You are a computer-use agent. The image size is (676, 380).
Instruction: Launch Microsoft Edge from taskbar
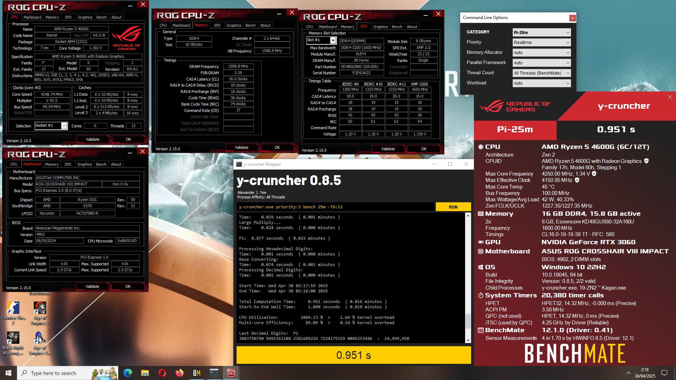coord(127,373)
